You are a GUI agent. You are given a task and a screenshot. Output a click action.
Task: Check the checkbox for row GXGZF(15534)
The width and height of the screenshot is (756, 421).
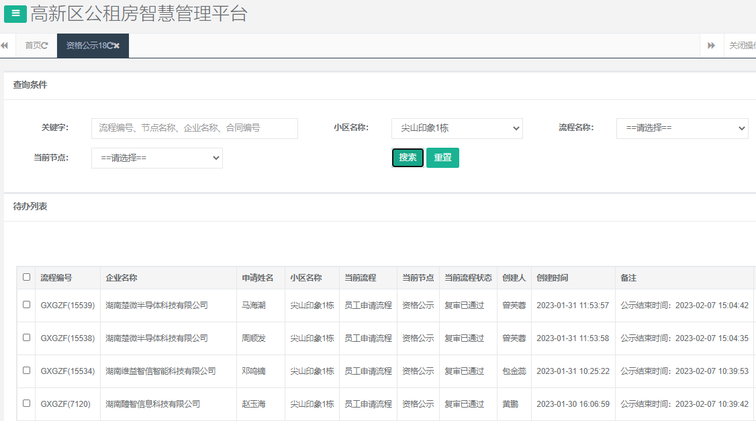point(26,371)
